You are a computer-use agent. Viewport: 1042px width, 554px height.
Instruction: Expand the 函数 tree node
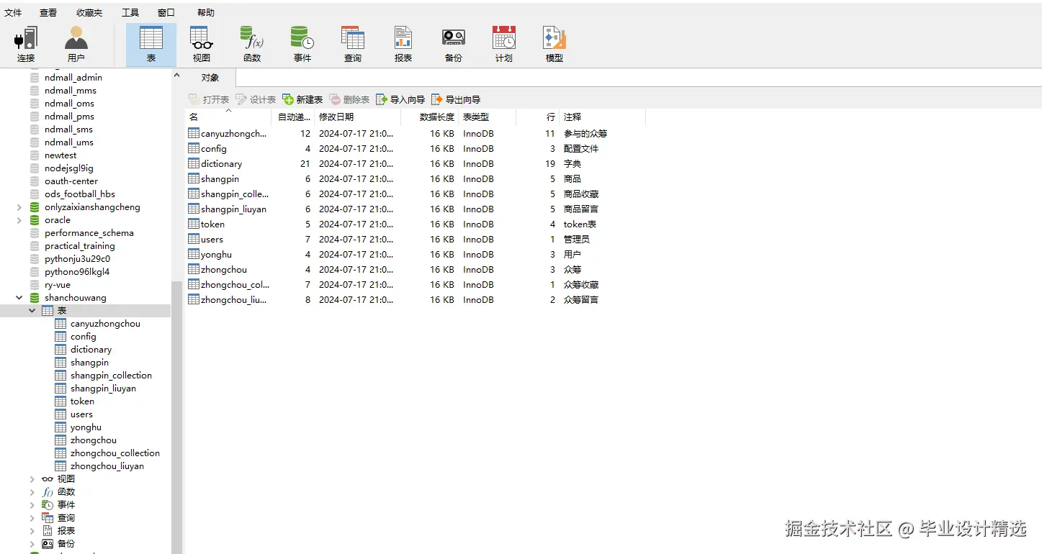coord(32,492)
